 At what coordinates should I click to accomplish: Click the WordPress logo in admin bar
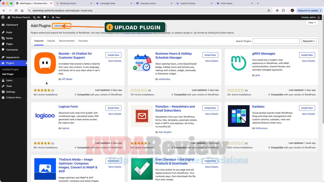(3, 17)
